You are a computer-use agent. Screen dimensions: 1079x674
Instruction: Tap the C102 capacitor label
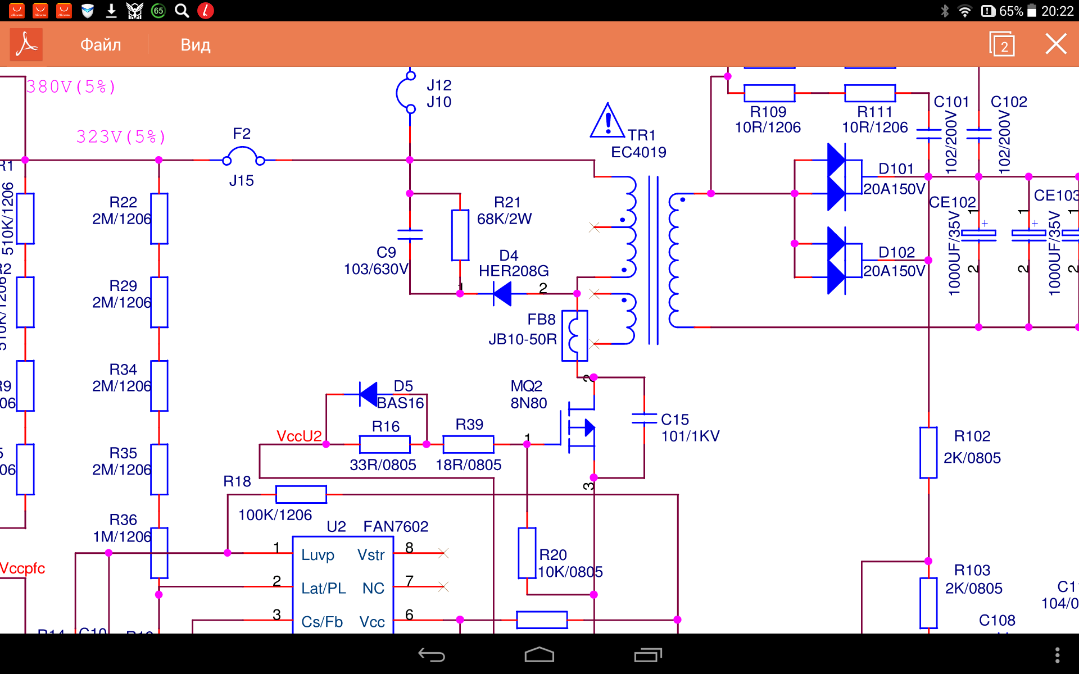1009,102
